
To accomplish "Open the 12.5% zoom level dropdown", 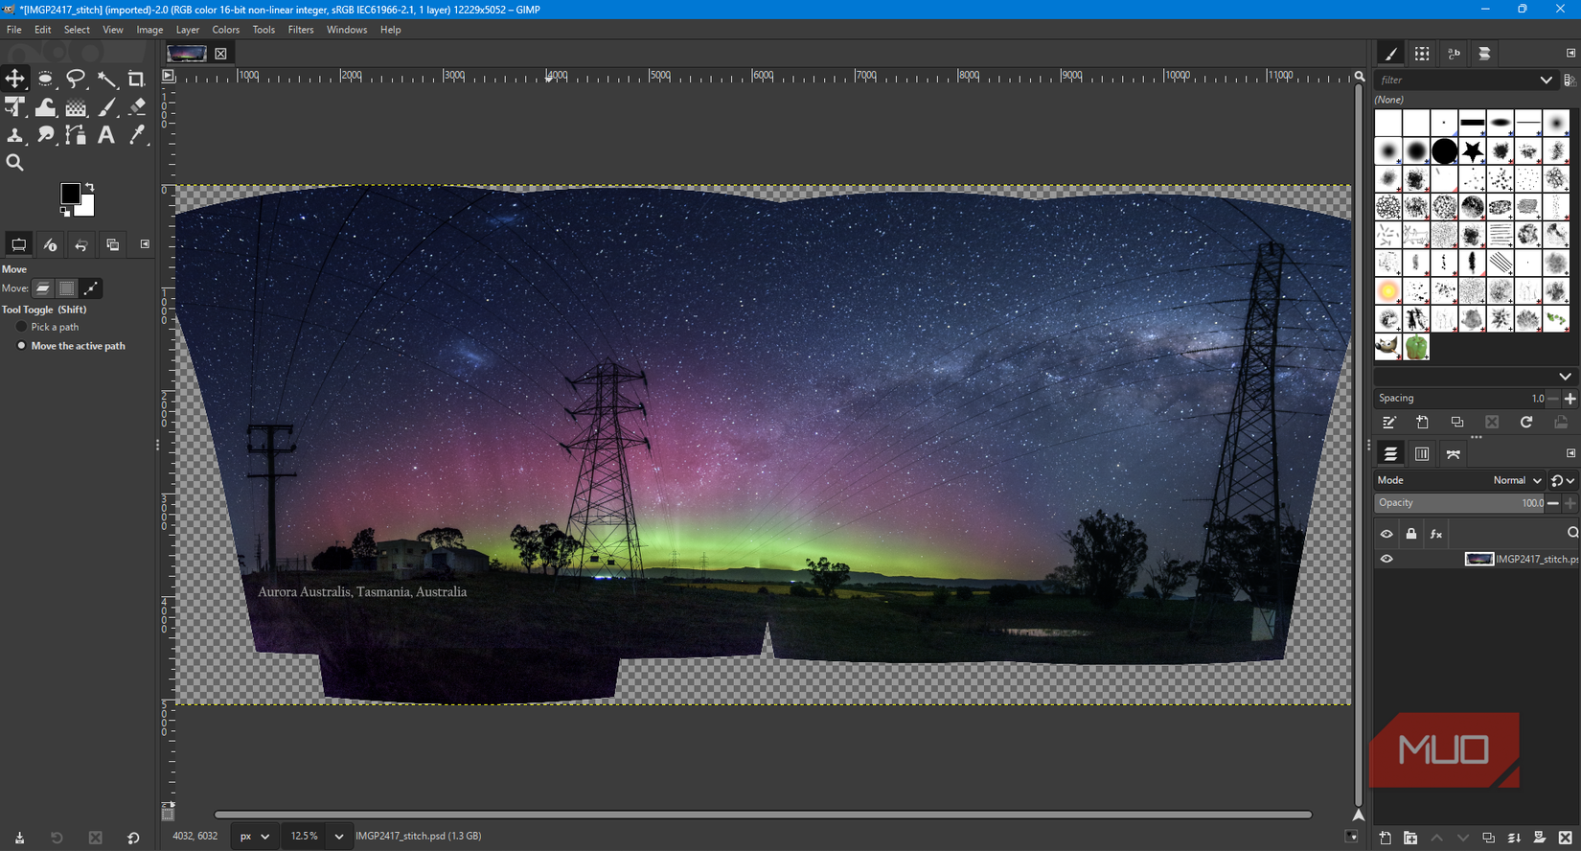I will (338, 836).
